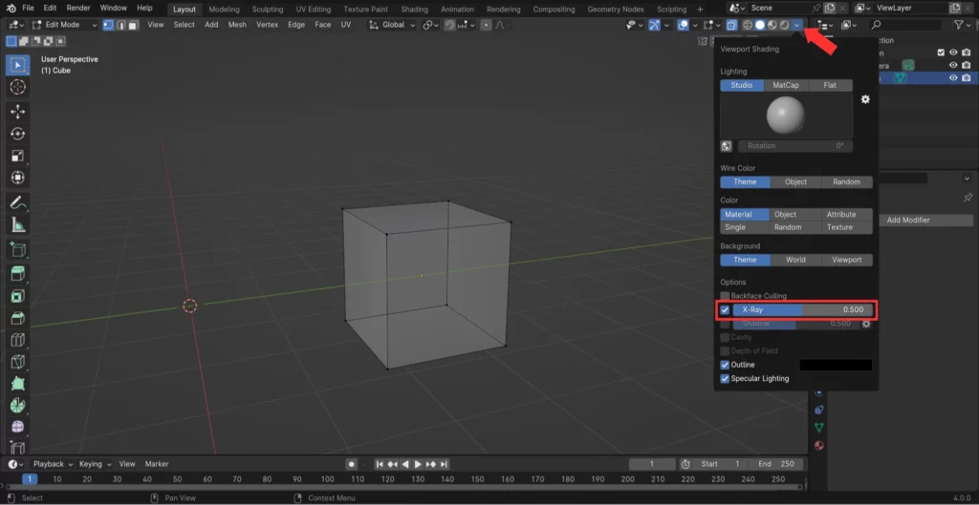Switch to face select mode
This screenshot has height=505, width=979.
point(134,25)
